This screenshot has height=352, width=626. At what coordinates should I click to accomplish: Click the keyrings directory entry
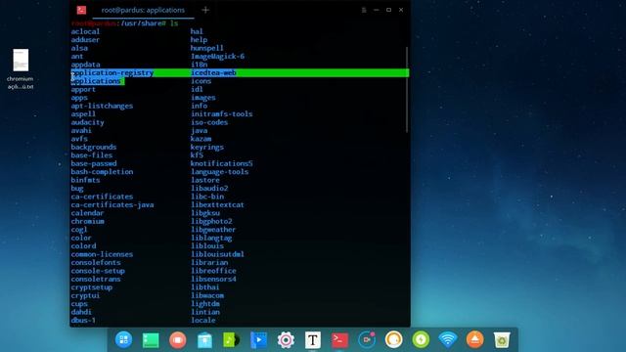point(206,148)
